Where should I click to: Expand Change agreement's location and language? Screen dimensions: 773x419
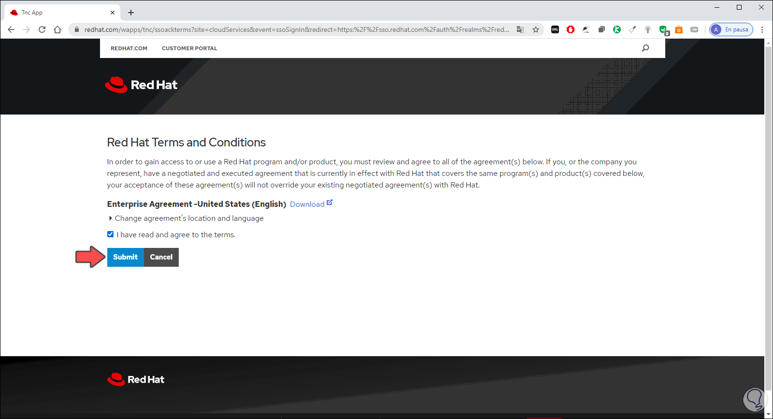[186, 218]
